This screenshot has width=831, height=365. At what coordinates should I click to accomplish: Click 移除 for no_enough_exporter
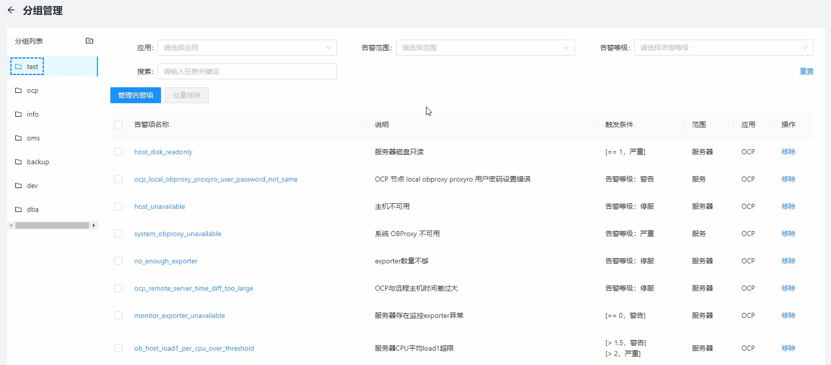pyautogui.click(x=788, y=261)
